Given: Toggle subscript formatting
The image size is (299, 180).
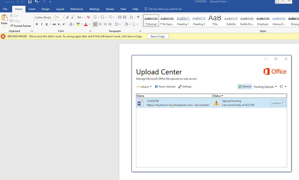Looking at the screenshot, I should [x=59, y=24].
